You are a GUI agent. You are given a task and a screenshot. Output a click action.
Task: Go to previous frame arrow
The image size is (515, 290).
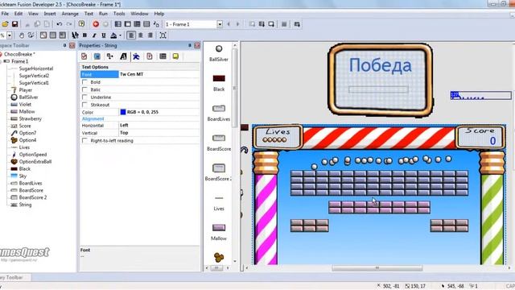(x=229, y=24)
